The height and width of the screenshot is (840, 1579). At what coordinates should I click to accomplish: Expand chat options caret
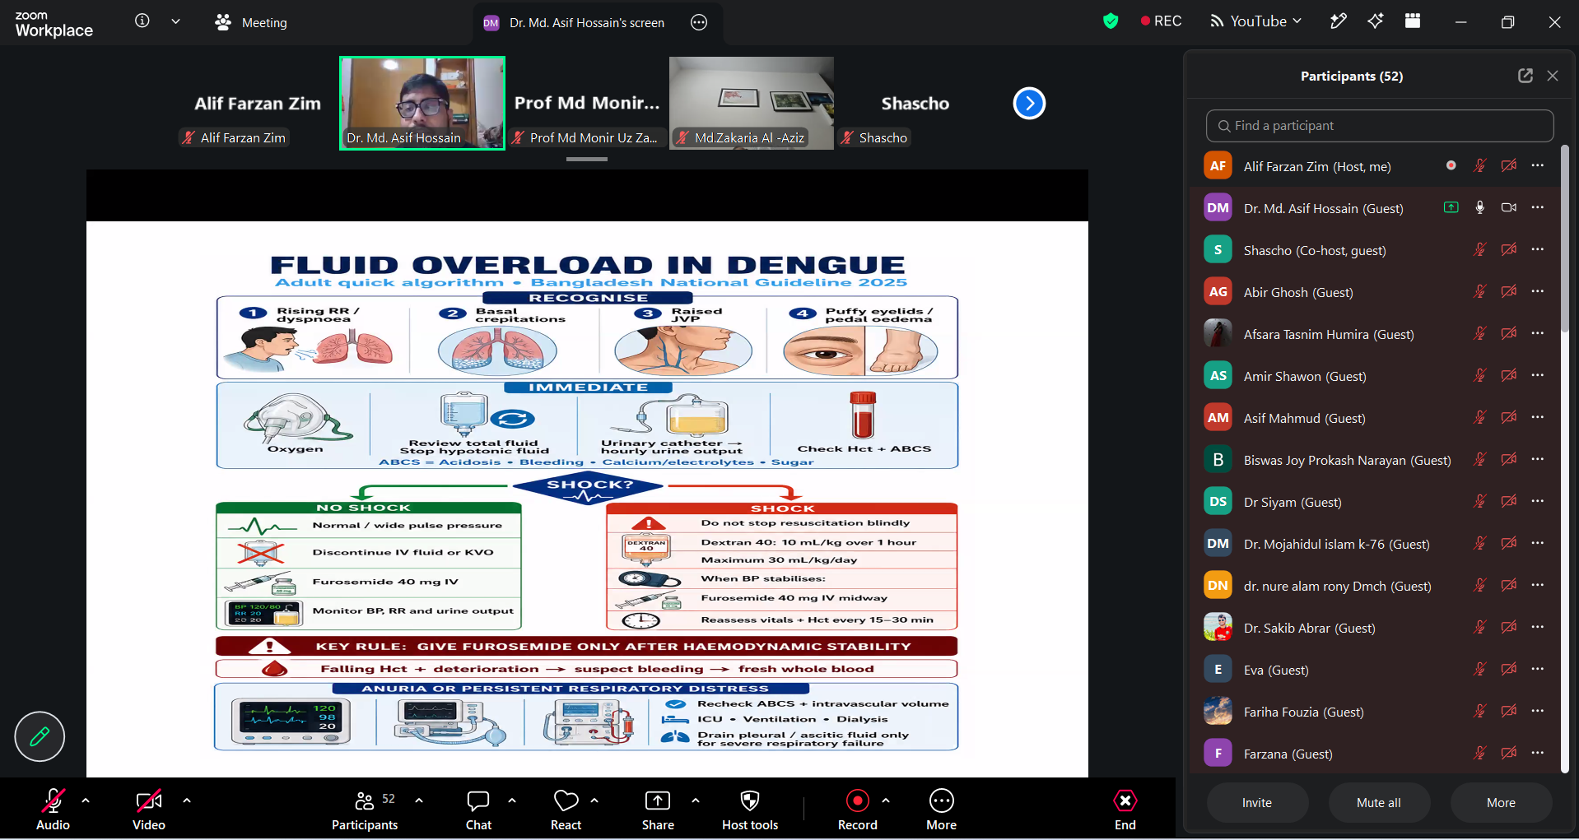pyautogui.click(x=512, y=800)
